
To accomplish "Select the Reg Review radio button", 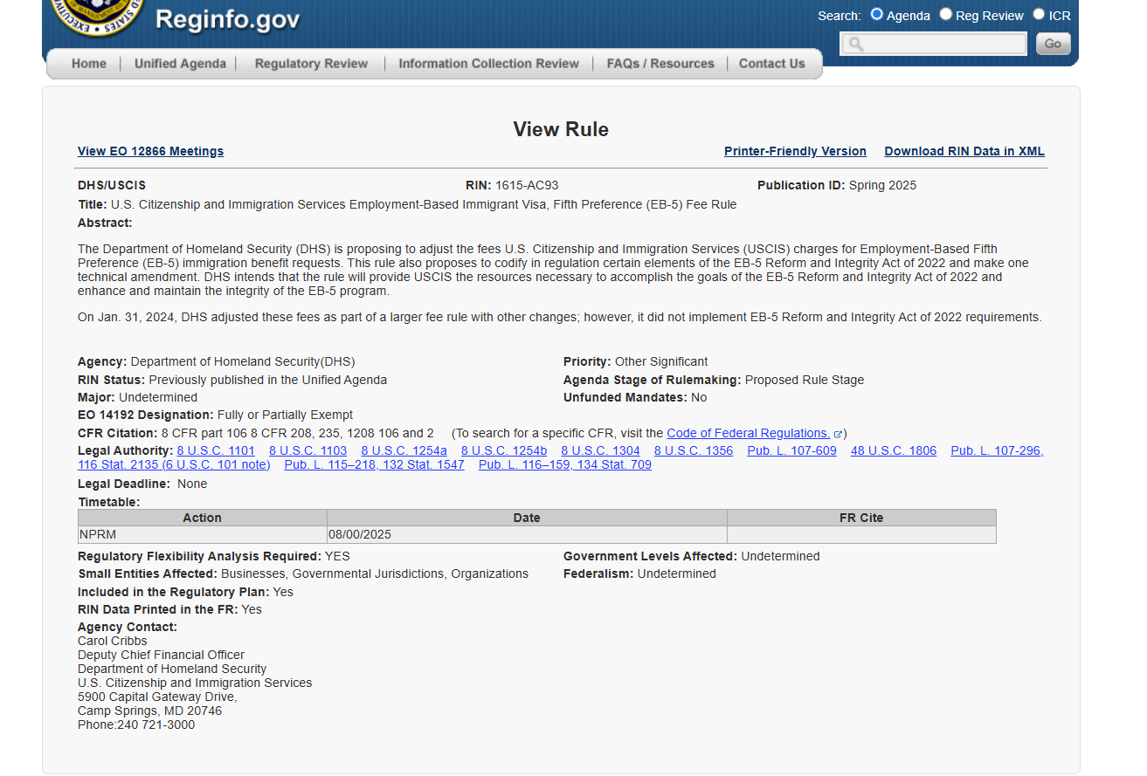I will point(945,15).
